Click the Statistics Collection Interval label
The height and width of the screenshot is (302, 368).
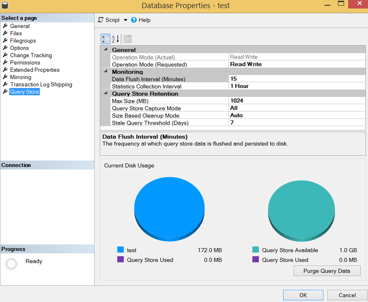146,86
